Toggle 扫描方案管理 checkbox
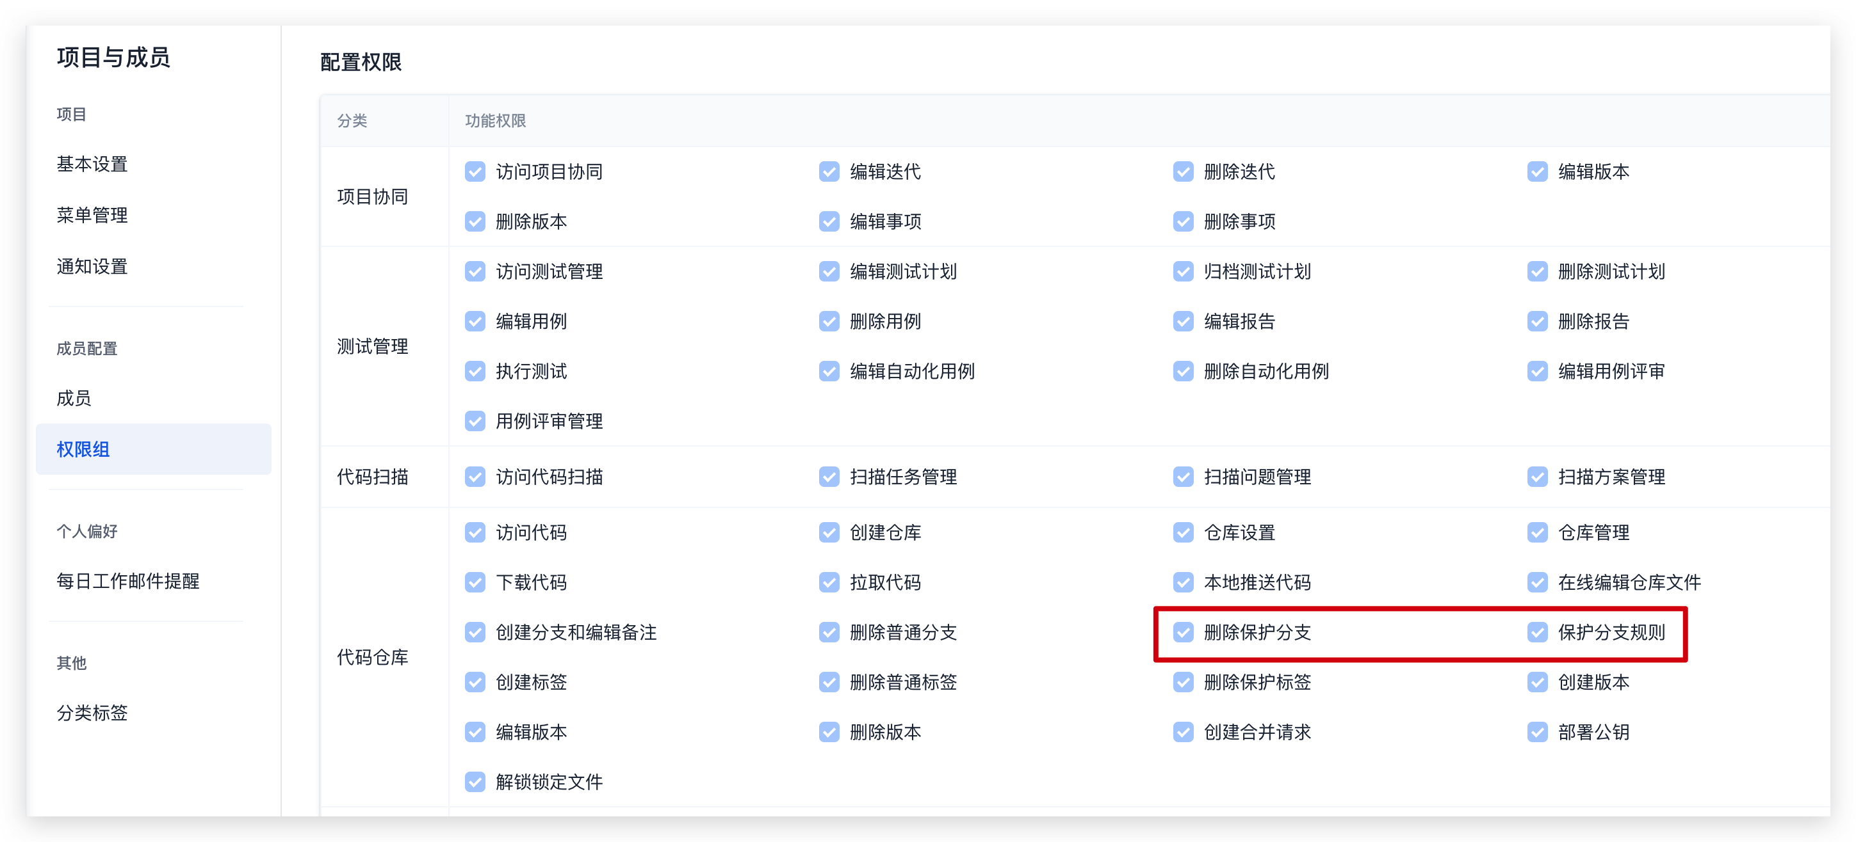The image size is (1856, 842). click(1538, 477)
